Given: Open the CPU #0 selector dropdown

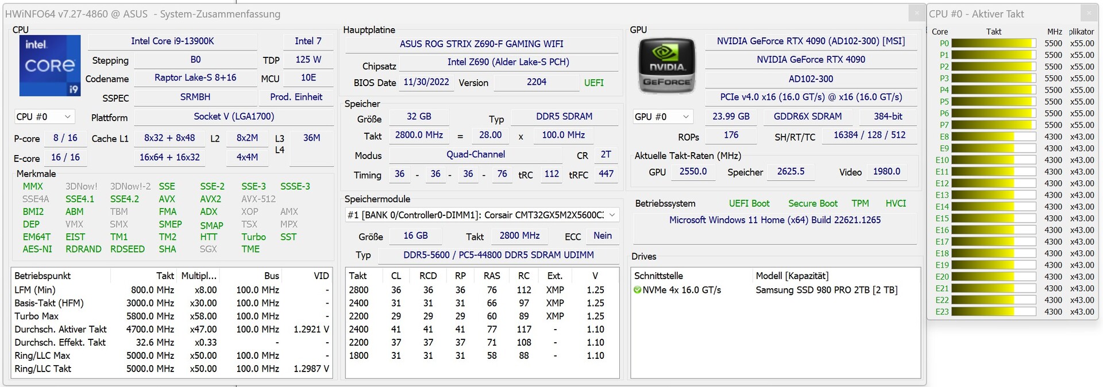Looking at the screenshot, I should 44,117.
